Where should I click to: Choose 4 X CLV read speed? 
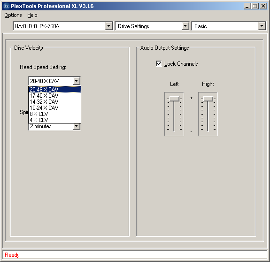pos(55,120)
